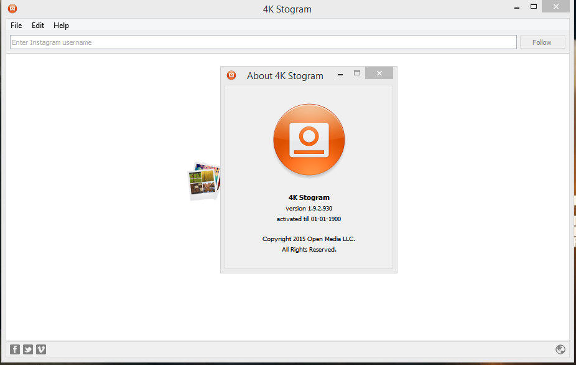Minimize the About 4K Stogram dialog
Viewport: 576px width, 365px height.
coord(340,73)
